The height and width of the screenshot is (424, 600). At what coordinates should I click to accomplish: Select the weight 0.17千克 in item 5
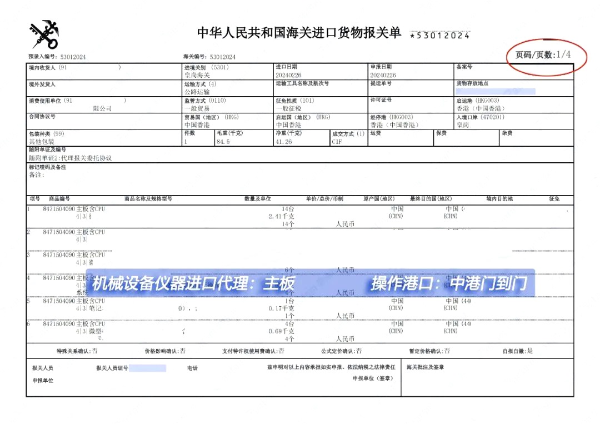pos(281,308)
